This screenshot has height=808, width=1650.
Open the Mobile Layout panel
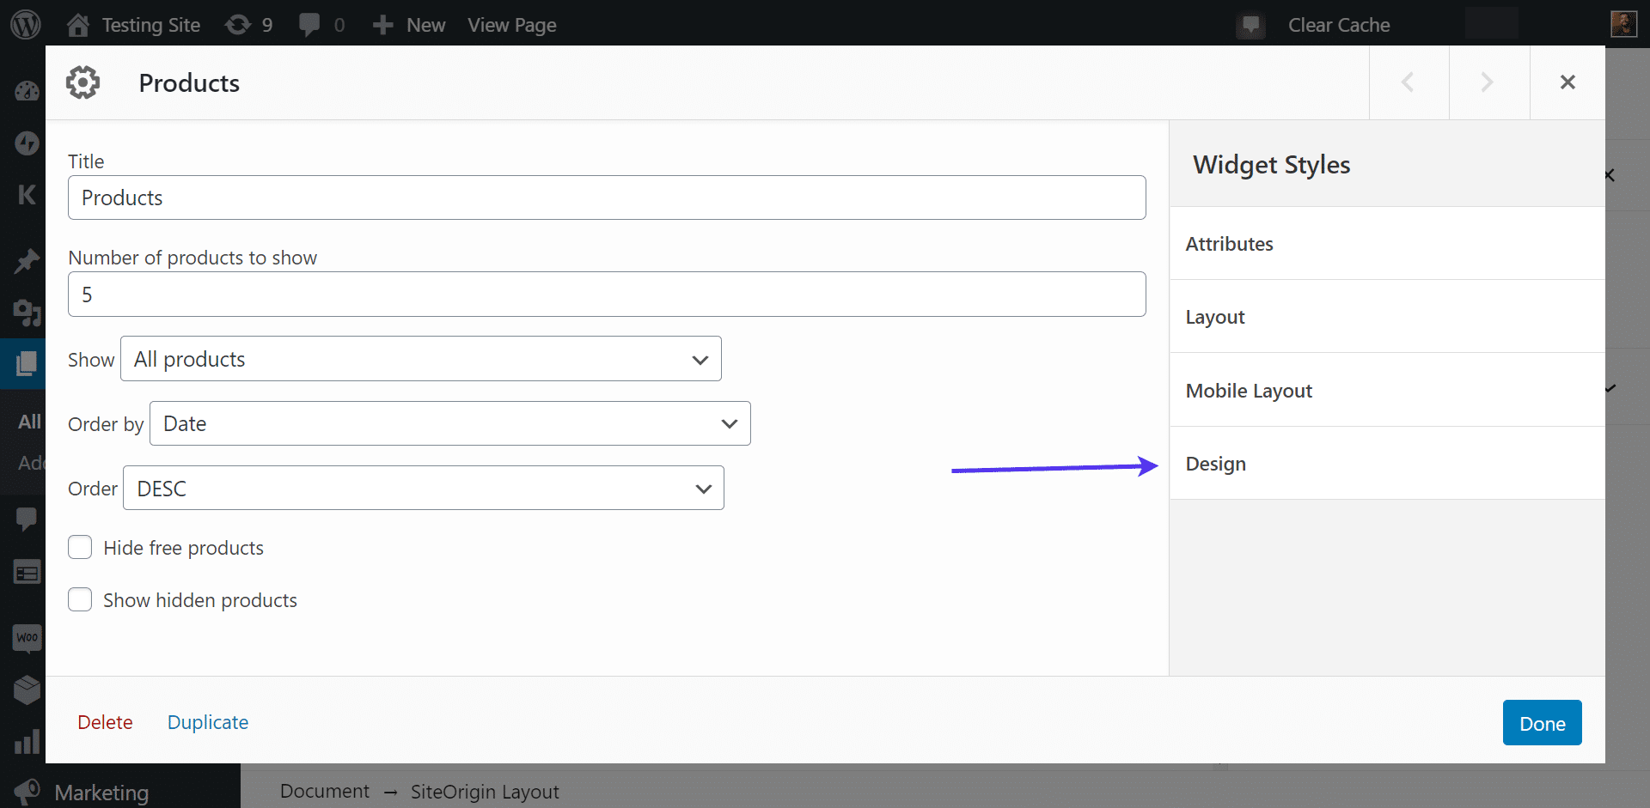tap(1249, 390)
